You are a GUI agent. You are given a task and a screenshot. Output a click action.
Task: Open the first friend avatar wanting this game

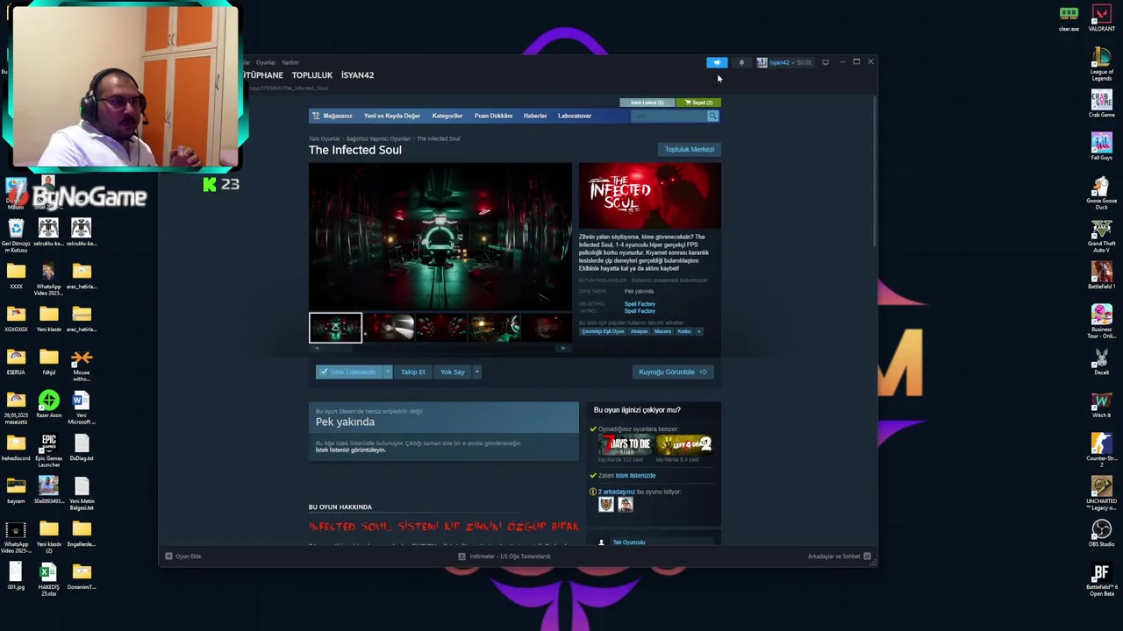(x=606, y=504)
